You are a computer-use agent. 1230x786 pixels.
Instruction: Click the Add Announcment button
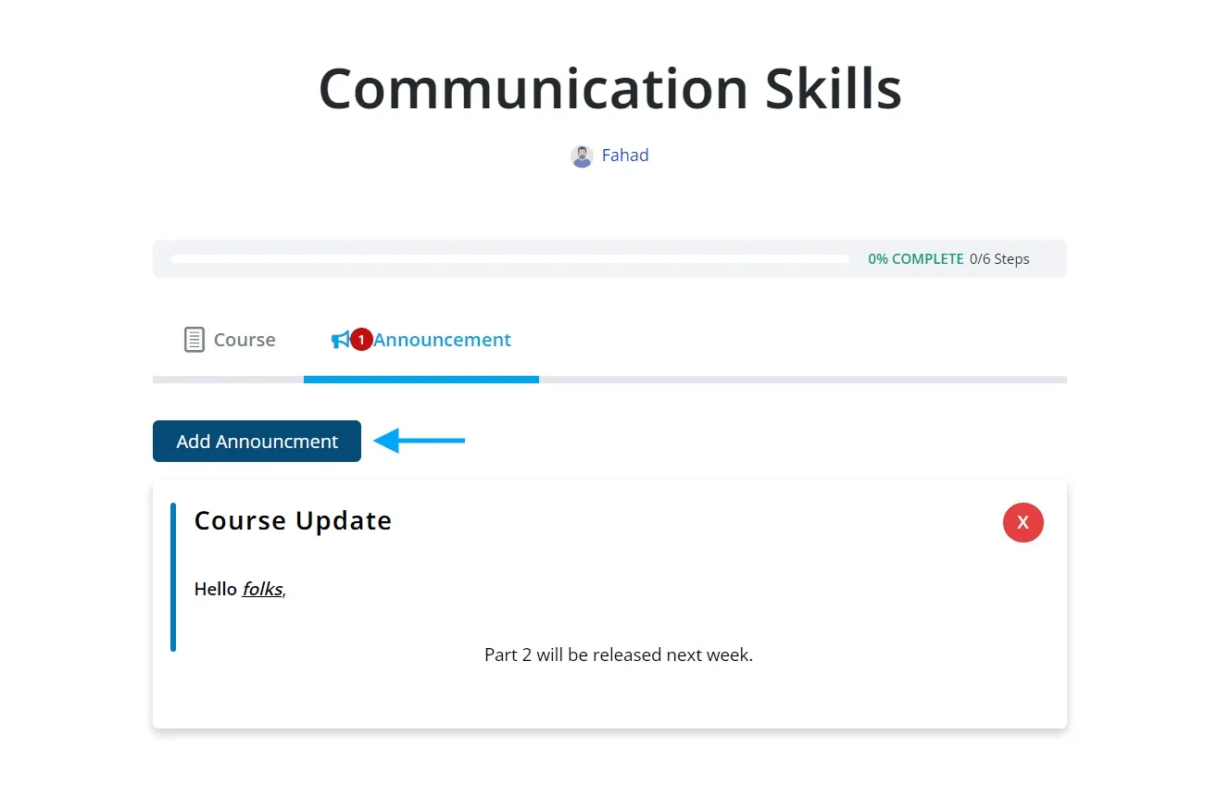(257, 441)
